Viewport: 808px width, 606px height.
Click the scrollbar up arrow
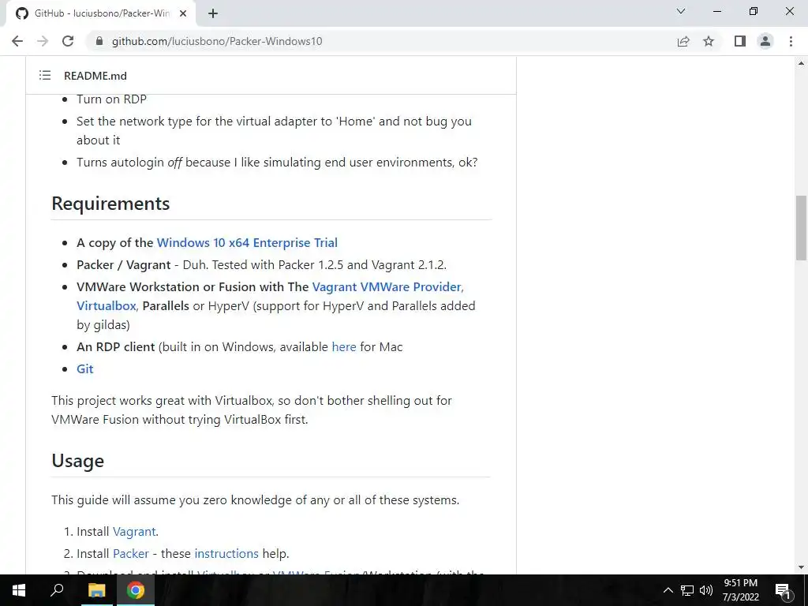click(801, 63)
